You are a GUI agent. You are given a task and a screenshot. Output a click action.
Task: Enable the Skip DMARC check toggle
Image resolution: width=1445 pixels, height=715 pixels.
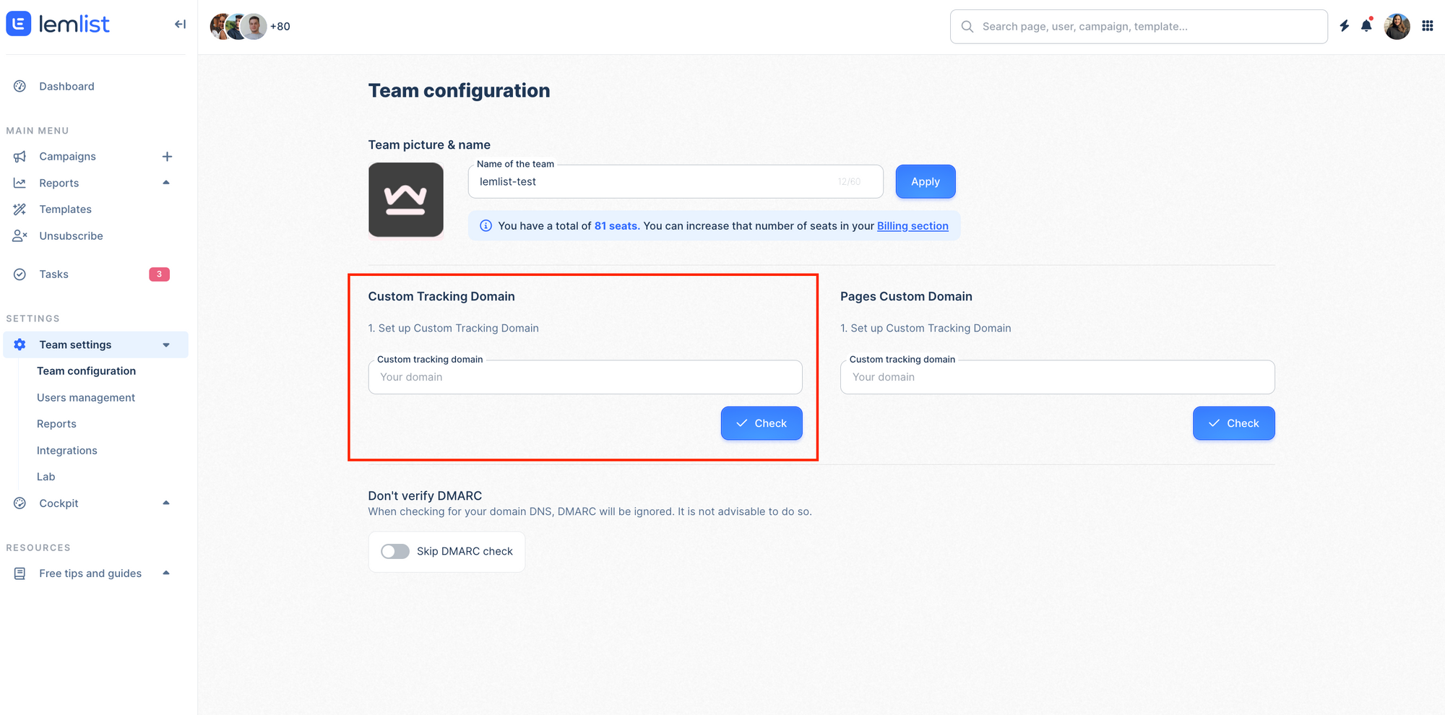pos(394,551)
